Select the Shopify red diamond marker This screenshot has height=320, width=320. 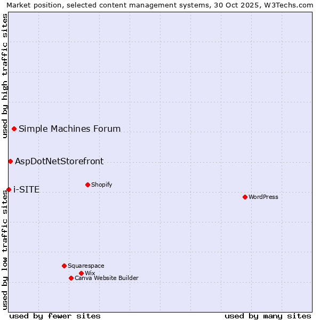click(x=87, y=185)
